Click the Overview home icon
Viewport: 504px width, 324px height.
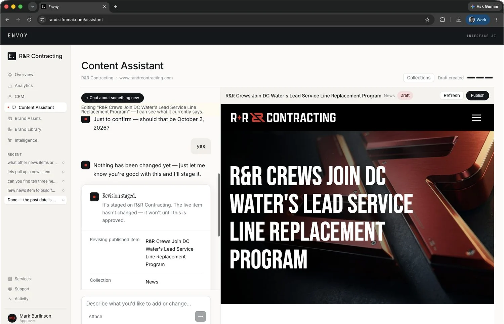[x=10, y=75]
